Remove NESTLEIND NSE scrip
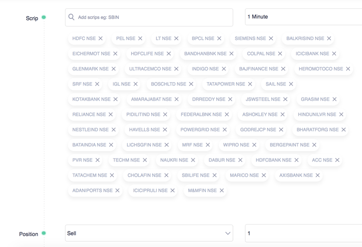Viewport: 362px width, 247px height. click(114, 130)
